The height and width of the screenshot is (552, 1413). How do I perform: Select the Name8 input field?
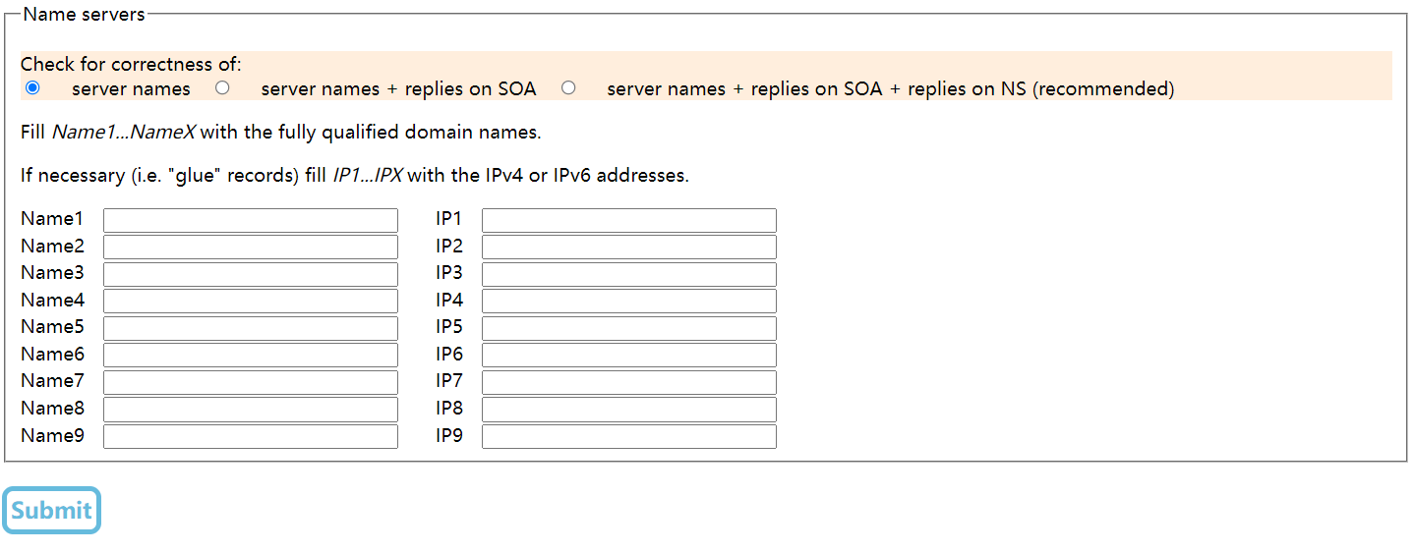click(x=251, y=409)
